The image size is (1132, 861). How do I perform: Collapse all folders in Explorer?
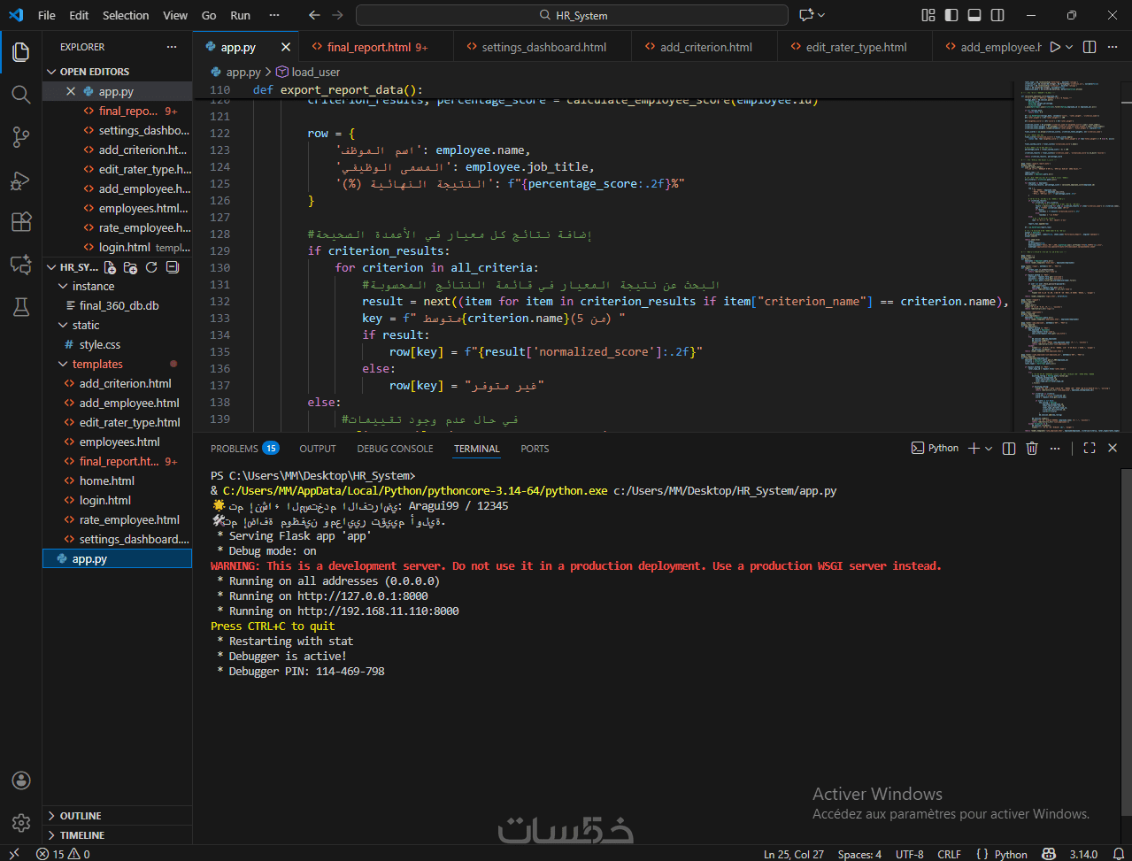point(173,267)
